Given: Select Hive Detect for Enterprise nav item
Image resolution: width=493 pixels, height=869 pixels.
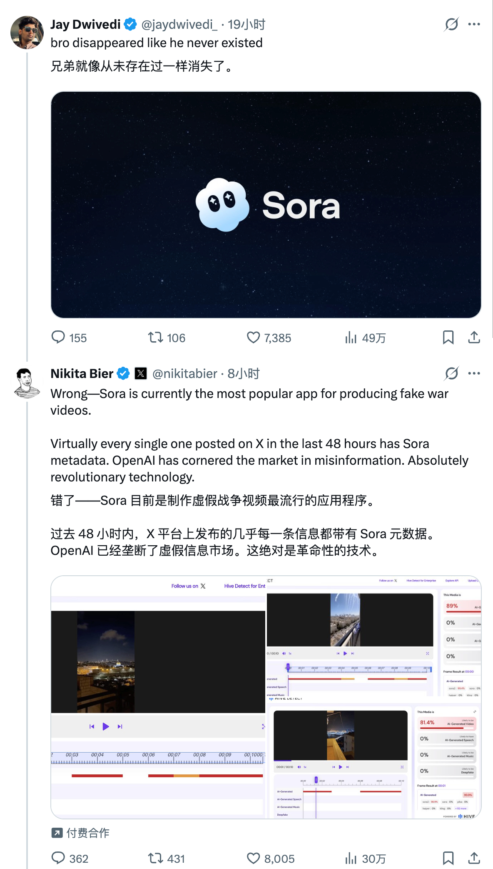Looking at the screenshot, I should click(421, 580).
